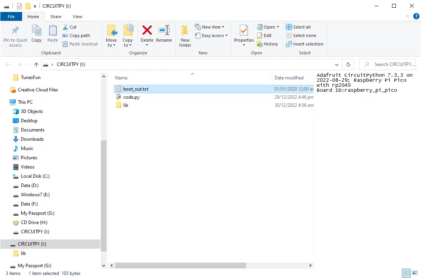Open the File tab
The width and height of the screenshot is (421, 278).
click(11, 17)
